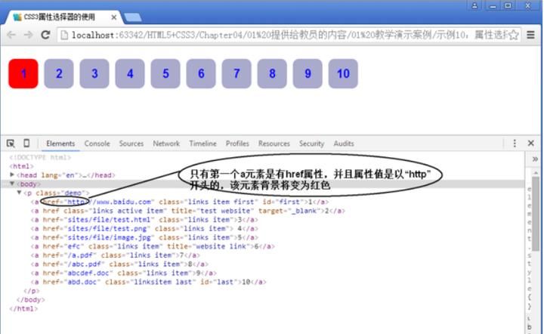
Task: Show hidden DevTools side panels chevron
Action: (x=535, y=159)
